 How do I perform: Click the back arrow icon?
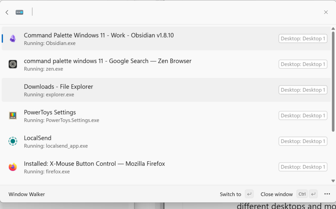pos(7,13)
